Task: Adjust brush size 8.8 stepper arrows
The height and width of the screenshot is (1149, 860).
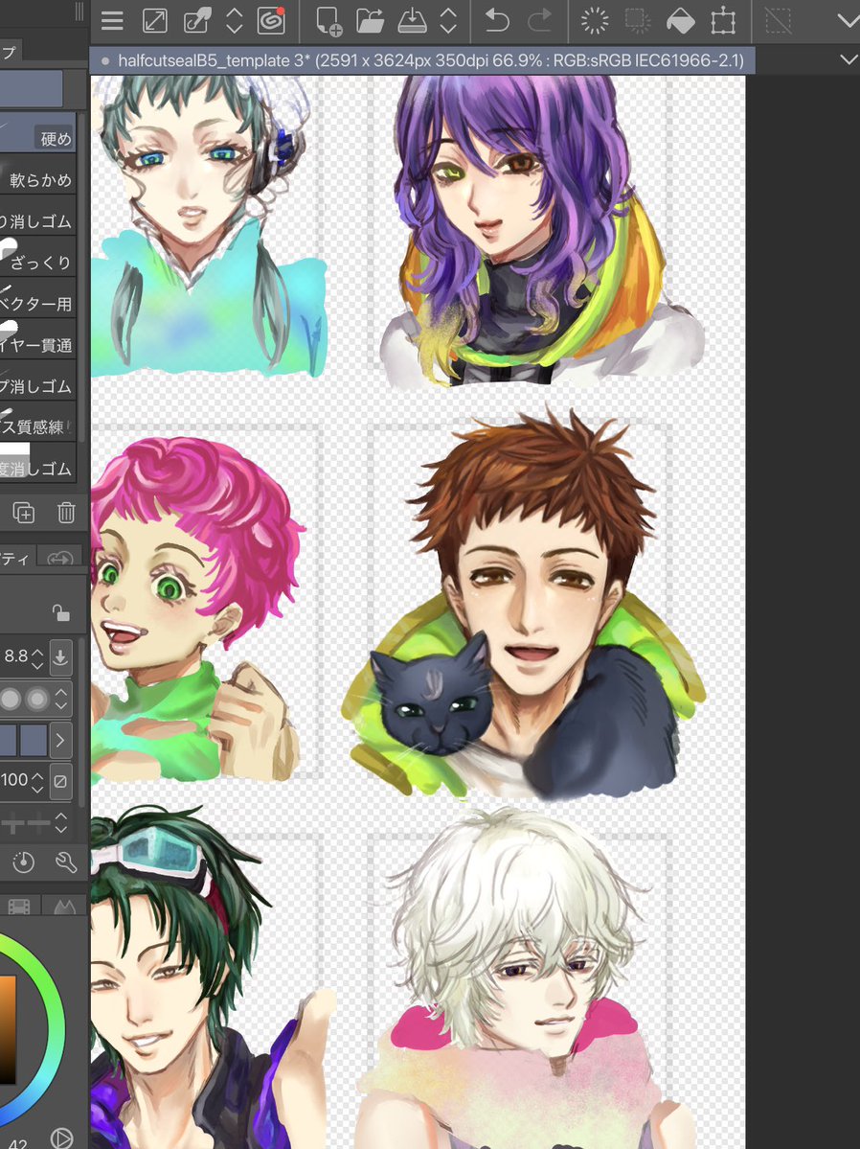Action: point(37,657)
